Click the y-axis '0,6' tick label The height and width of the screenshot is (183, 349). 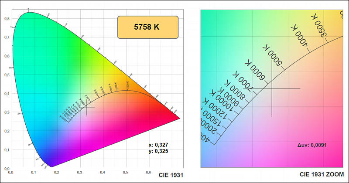pos(7,56)
